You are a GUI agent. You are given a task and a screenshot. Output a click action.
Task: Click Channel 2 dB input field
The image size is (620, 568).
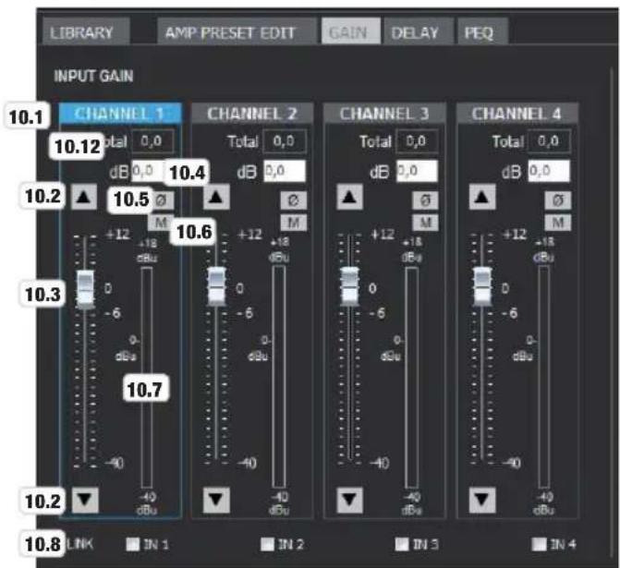(285, 171)
